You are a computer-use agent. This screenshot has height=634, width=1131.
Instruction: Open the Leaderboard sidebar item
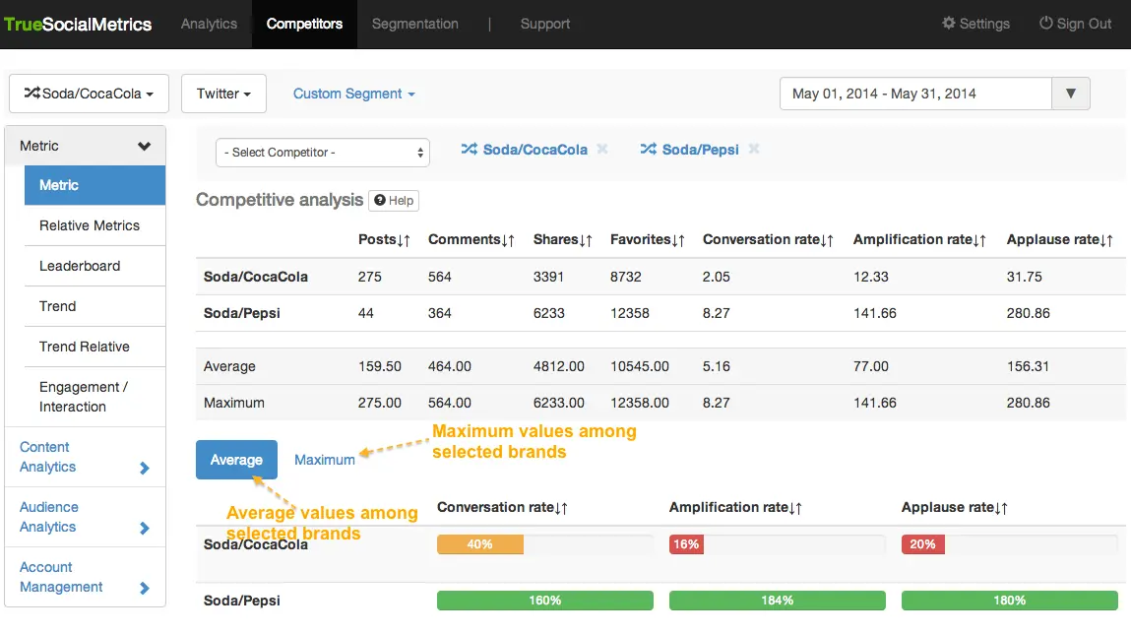coord(80,266)
